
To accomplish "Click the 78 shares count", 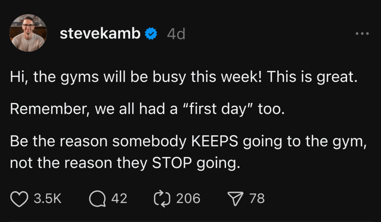I will pos(257,198).
